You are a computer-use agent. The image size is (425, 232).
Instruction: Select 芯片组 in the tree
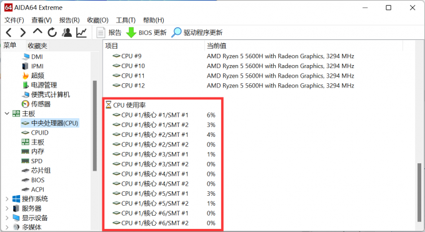[x=36, y=171]
